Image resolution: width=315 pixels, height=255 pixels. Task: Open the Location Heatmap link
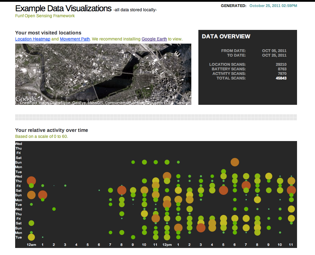(x=33, y=39)
